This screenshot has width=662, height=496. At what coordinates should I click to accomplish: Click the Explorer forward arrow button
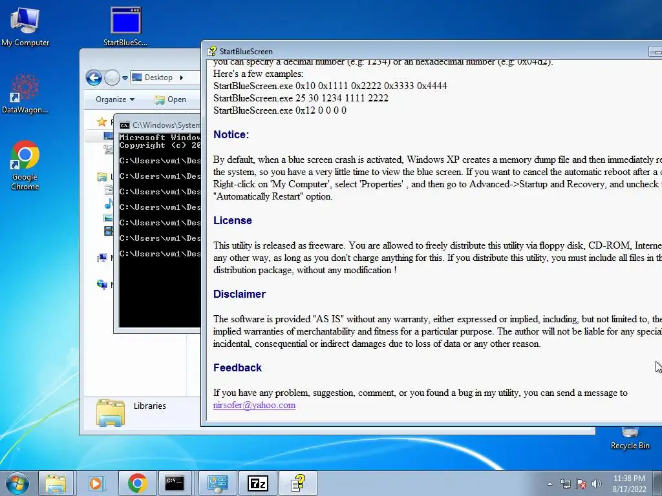[112, 77]
